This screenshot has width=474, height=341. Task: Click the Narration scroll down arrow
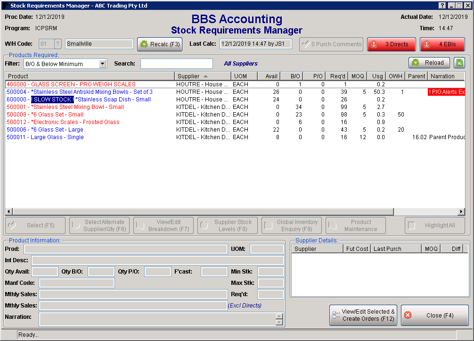pyautogui.click(x=279, y=323)
